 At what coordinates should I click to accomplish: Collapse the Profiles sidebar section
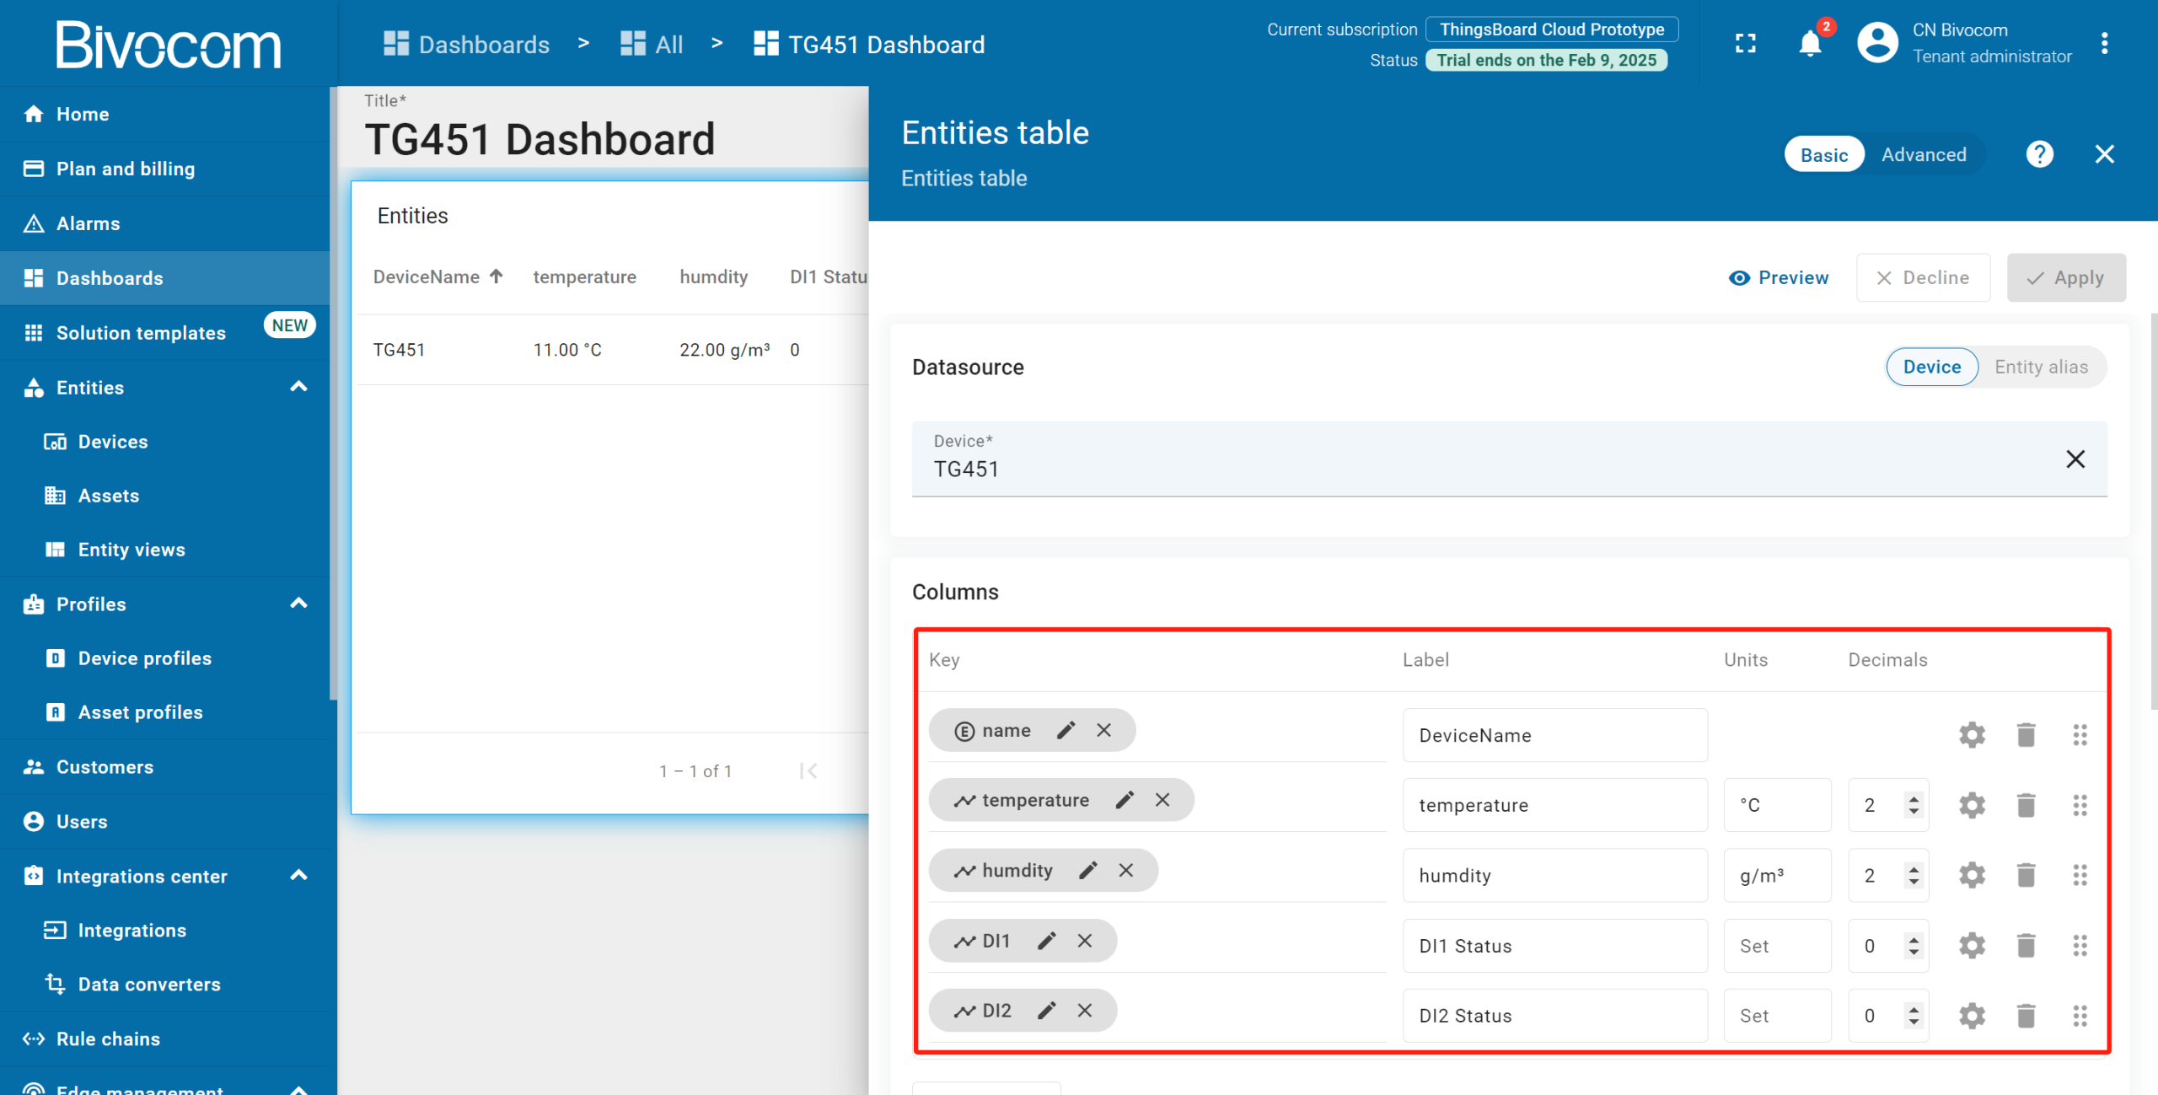(298, 604)
